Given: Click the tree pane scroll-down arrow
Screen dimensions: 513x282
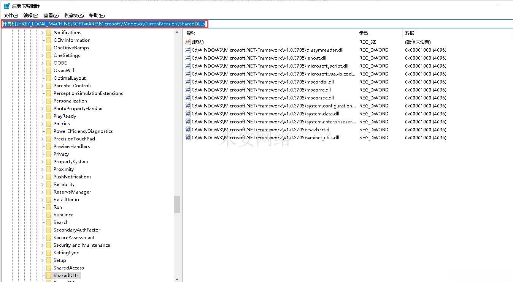Looking at the screenshot, I should click(x=177, y=279).
